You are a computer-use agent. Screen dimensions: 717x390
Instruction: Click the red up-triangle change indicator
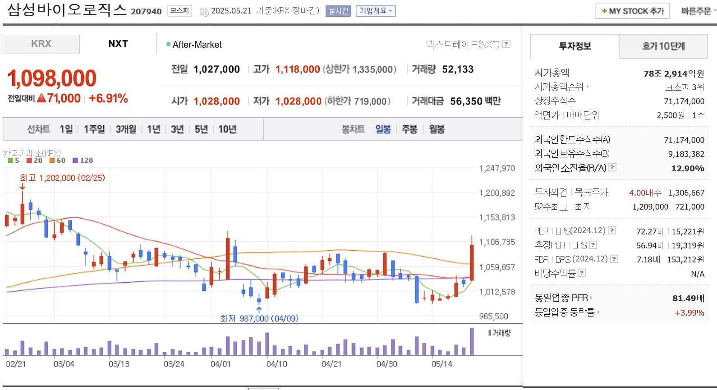tap(41, 98)
